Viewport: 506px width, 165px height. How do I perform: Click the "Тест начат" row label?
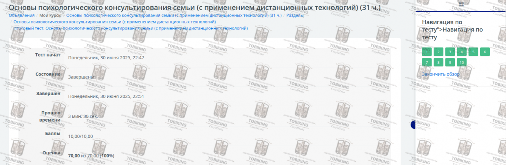[x=48, y=55]
